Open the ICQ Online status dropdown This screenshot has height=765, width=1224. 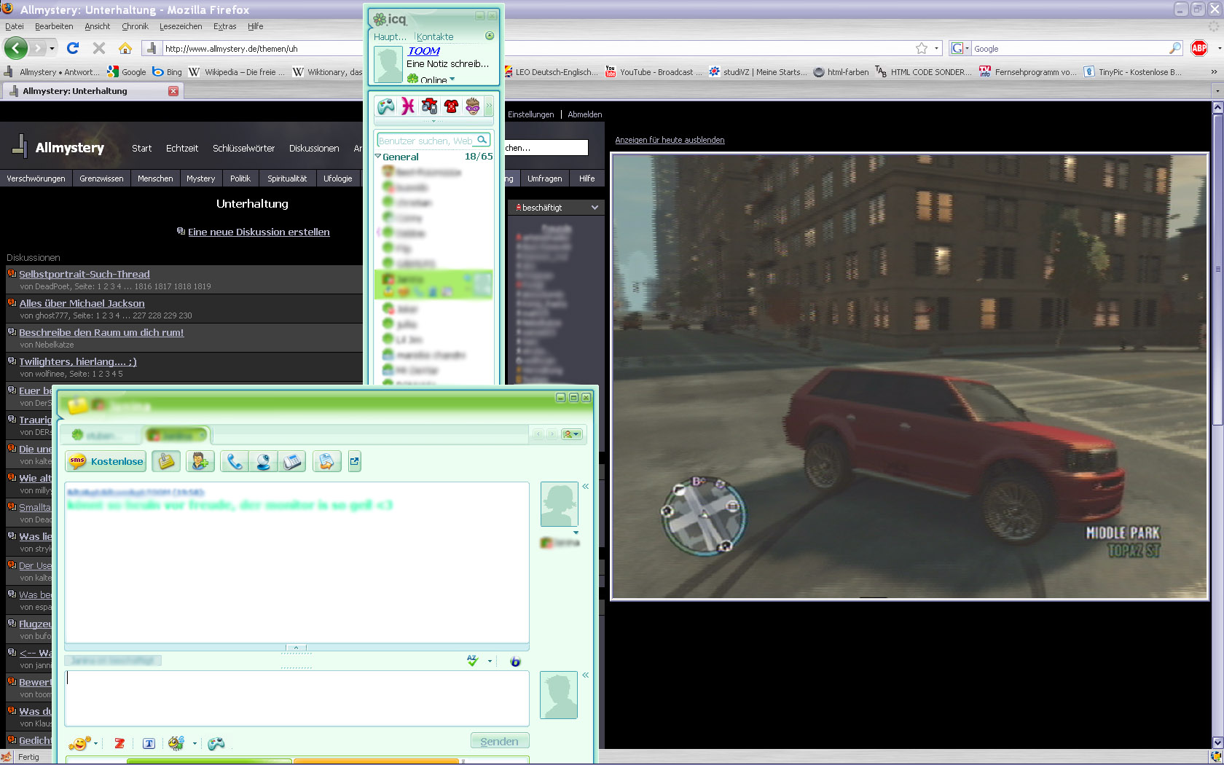[452, 79]
